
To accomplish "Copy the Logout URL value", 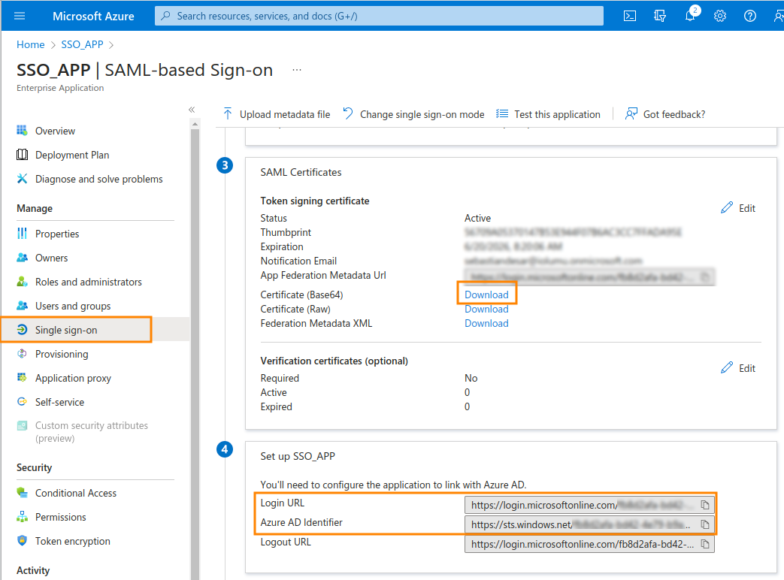I will point(705,543).
